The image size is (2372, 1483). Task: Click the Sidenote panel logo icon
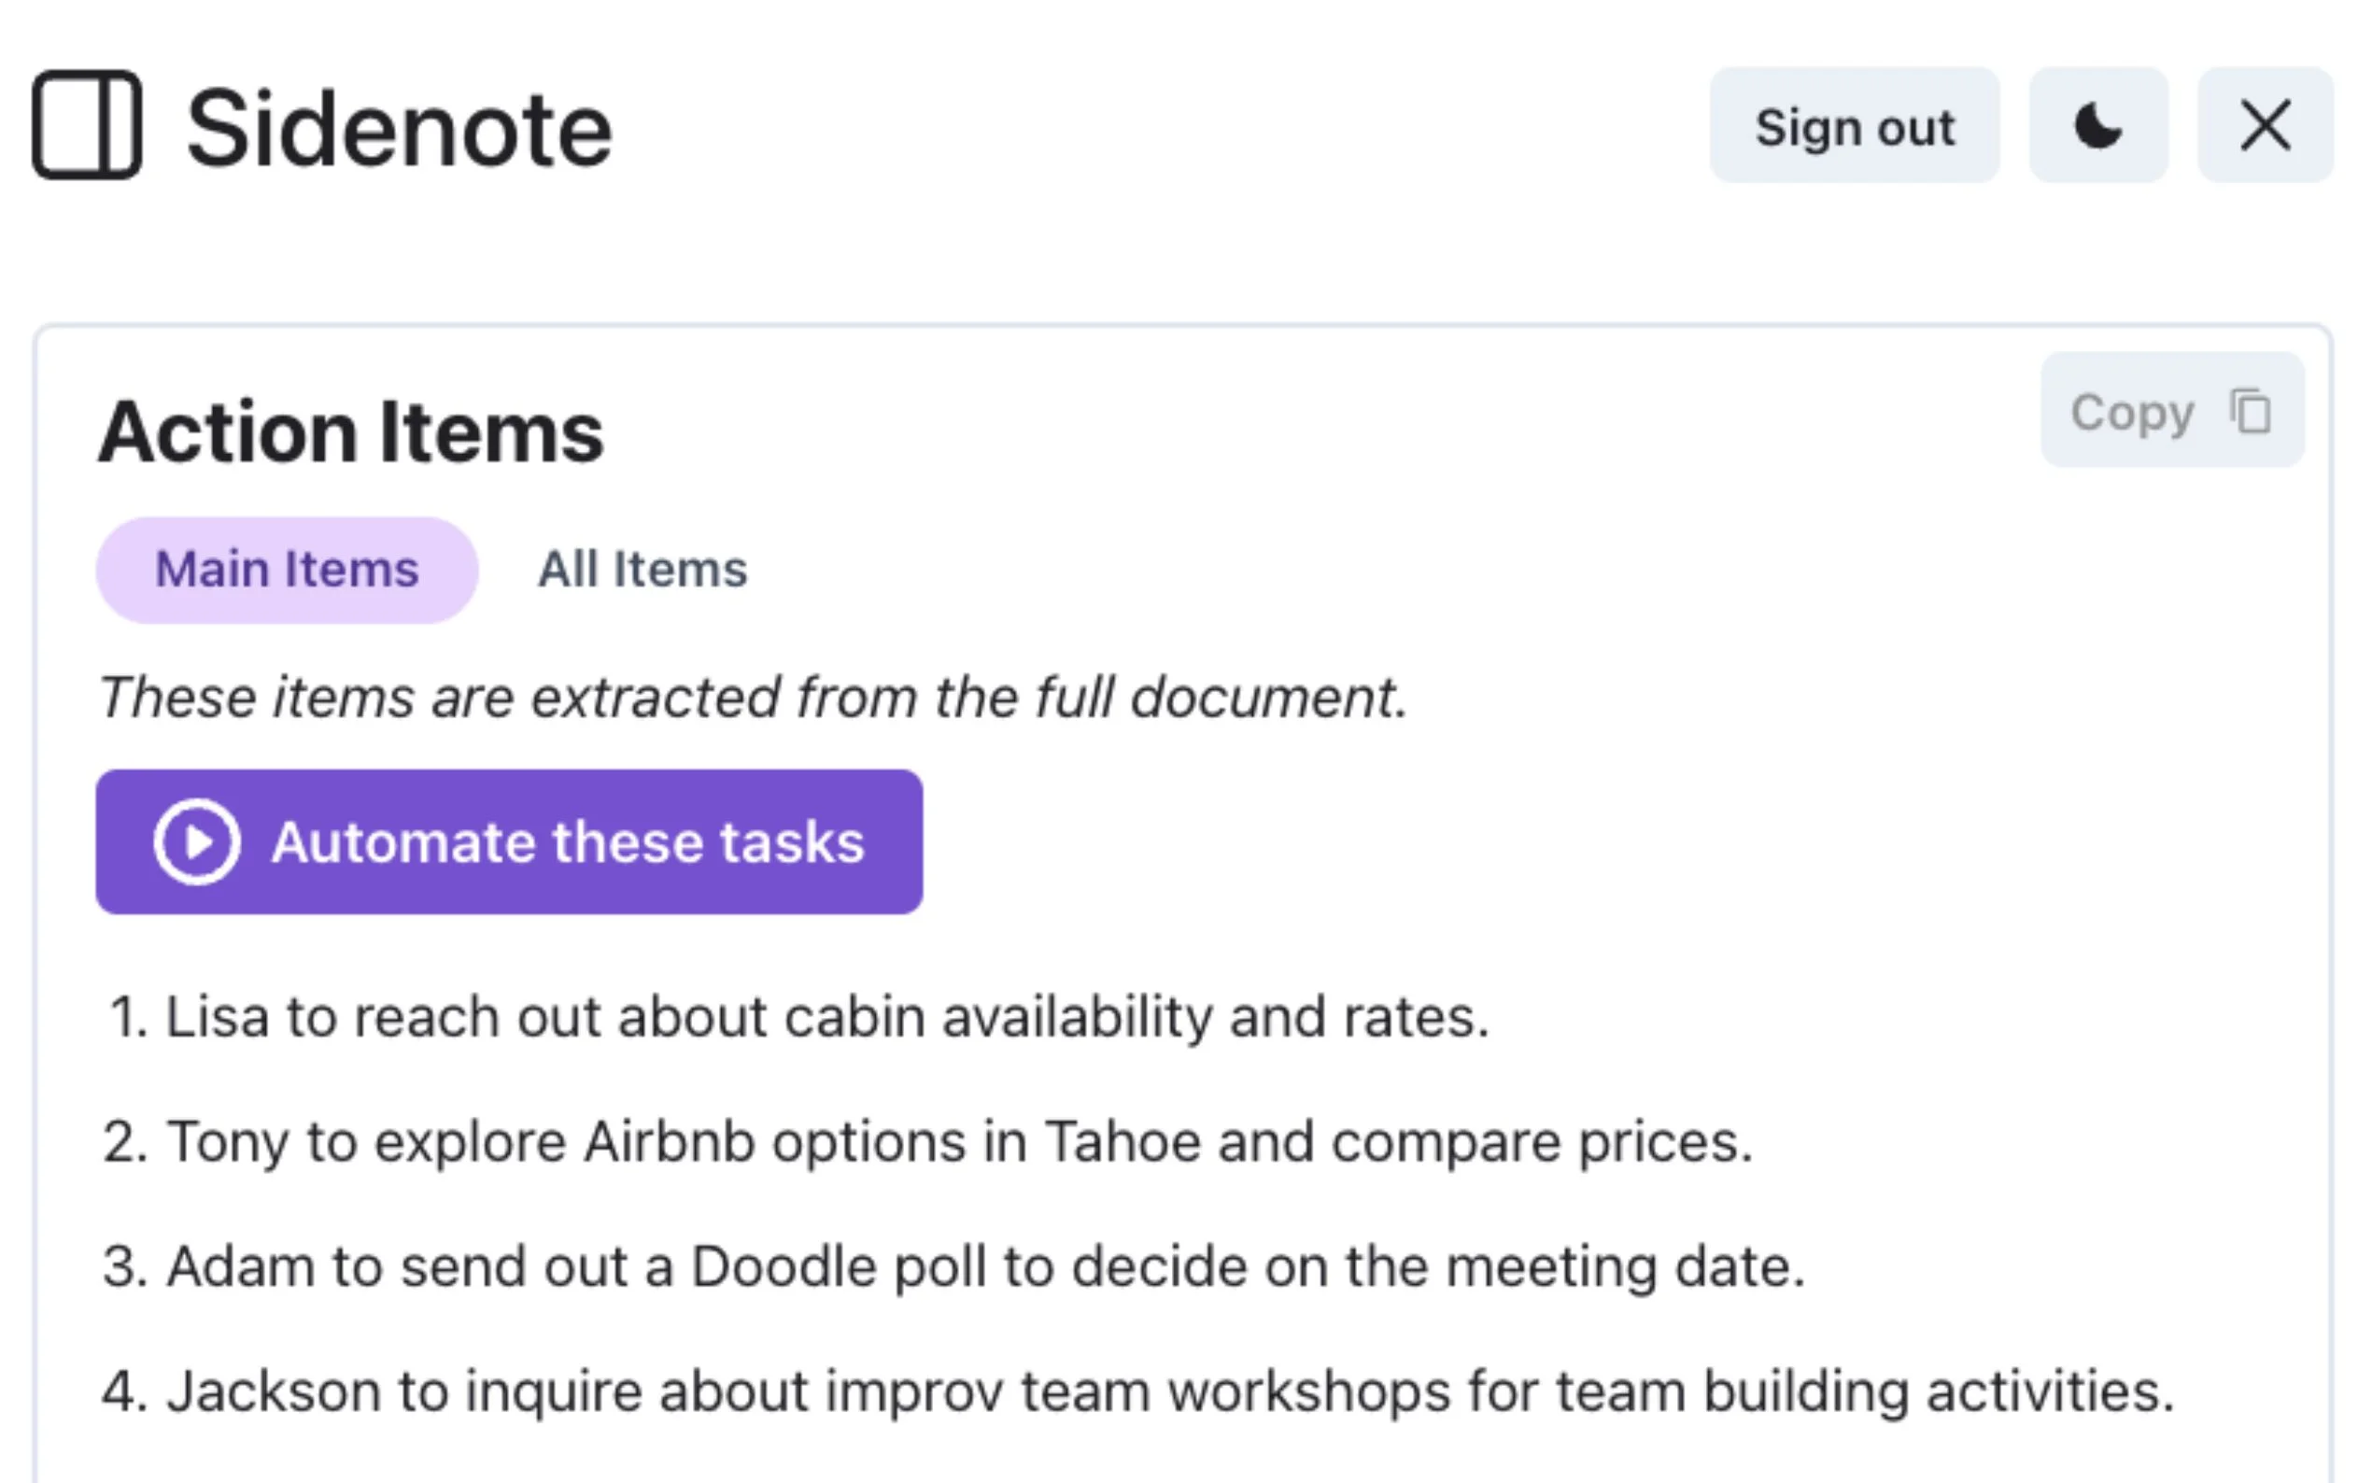pos(86,125)
